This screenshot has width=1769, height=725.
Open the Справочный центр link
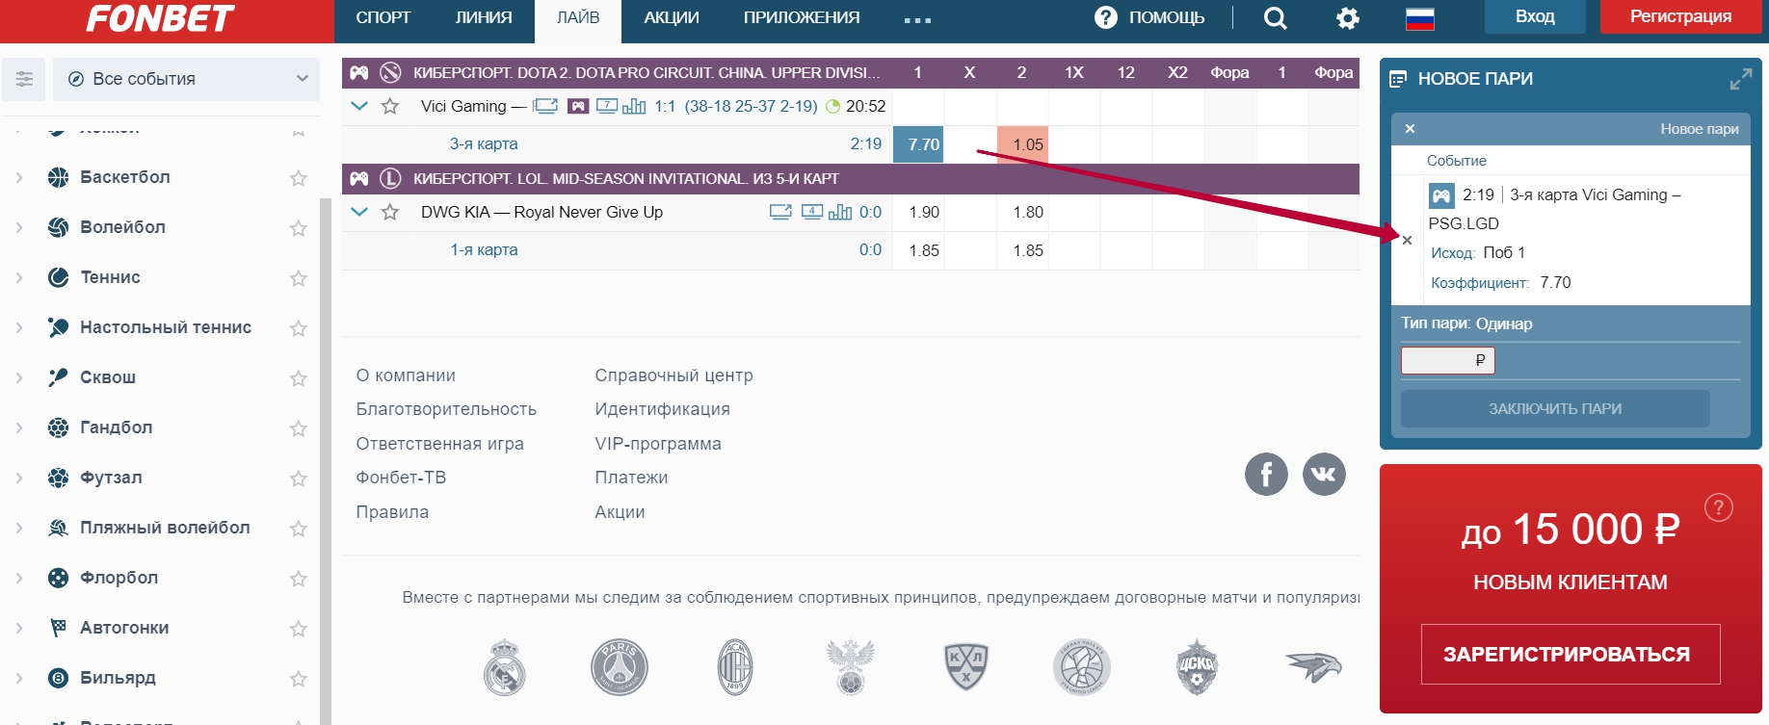click(x=673, y=375)
